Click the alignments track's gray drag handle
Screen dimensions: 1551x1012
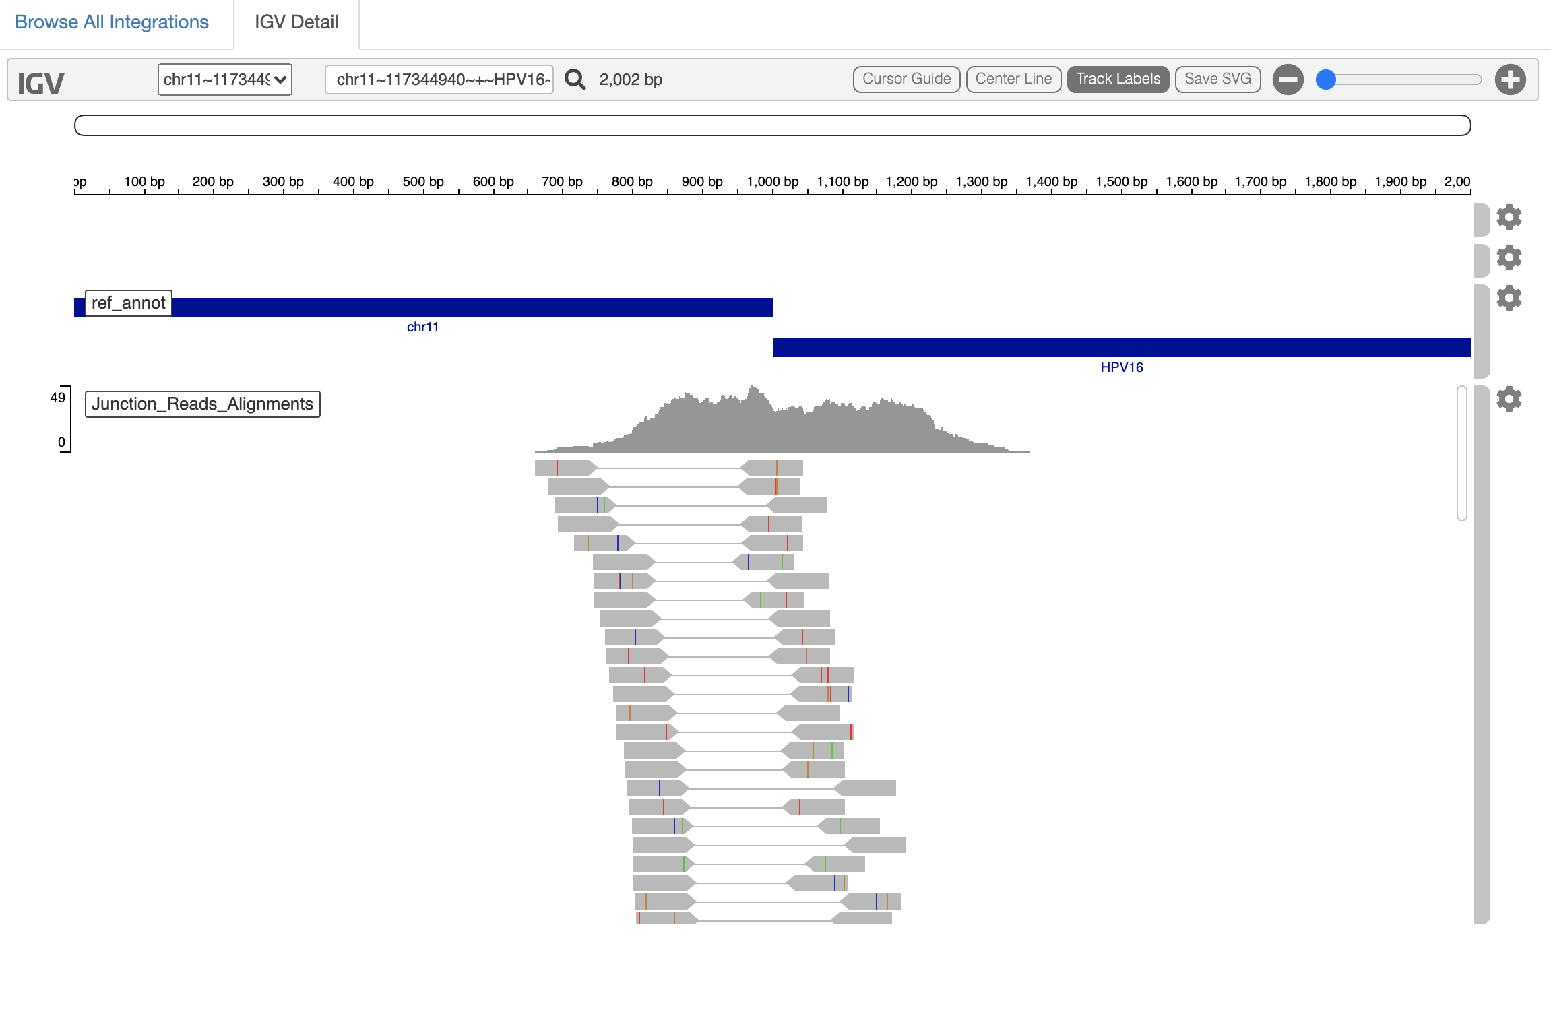pos(1482,655)
